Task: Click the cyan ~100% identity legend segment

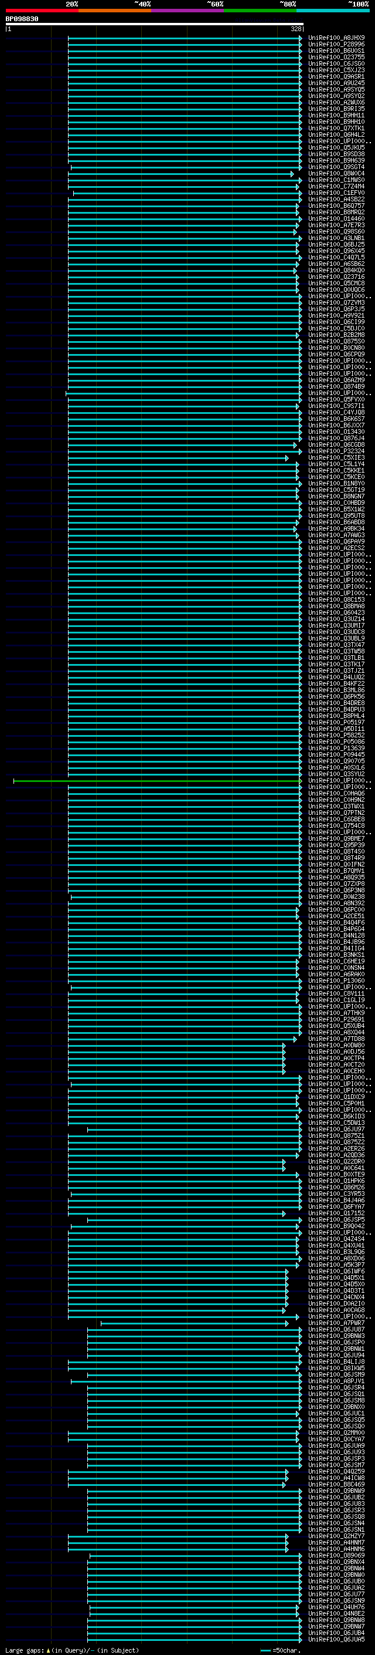Action: 333,11
